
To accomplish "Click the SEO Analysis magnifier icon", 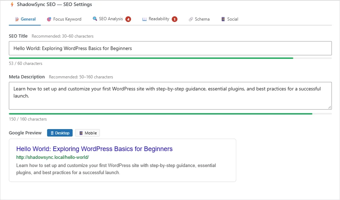I will click(x=95, y=19).
